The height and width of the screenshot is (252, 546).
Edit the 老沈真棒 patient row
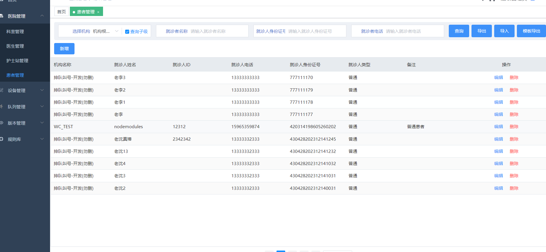coord(499,139)
